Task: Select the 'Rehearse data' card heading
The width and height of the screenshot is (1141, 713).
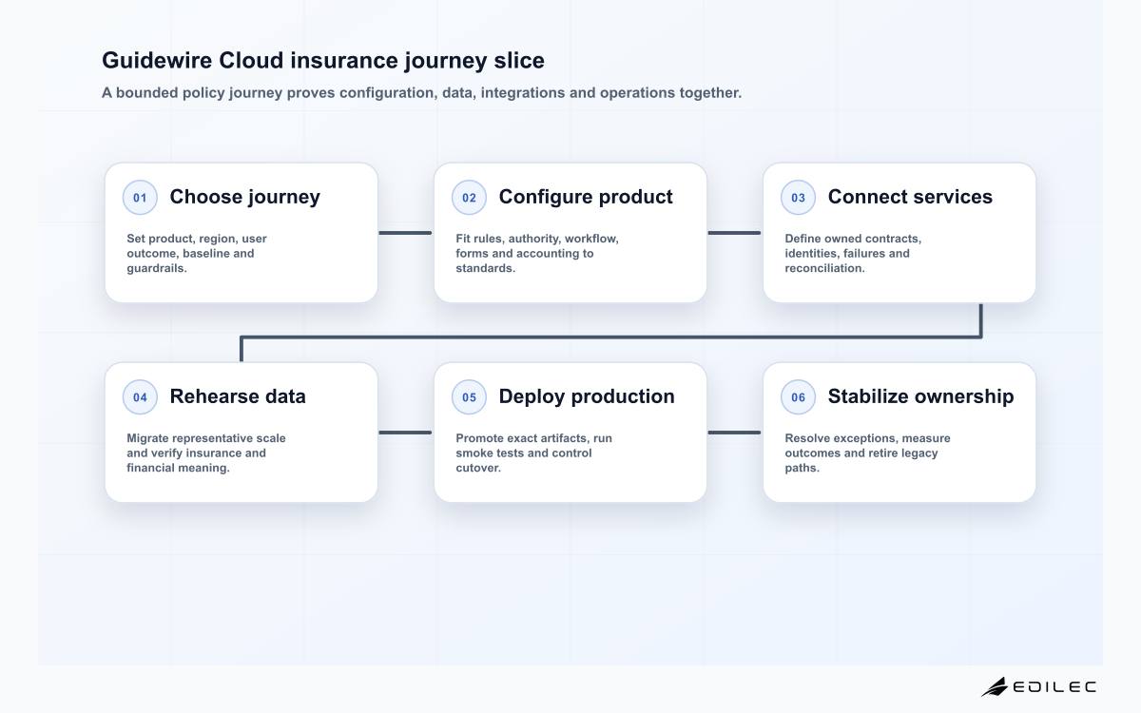Action: (x=238, y=396)
